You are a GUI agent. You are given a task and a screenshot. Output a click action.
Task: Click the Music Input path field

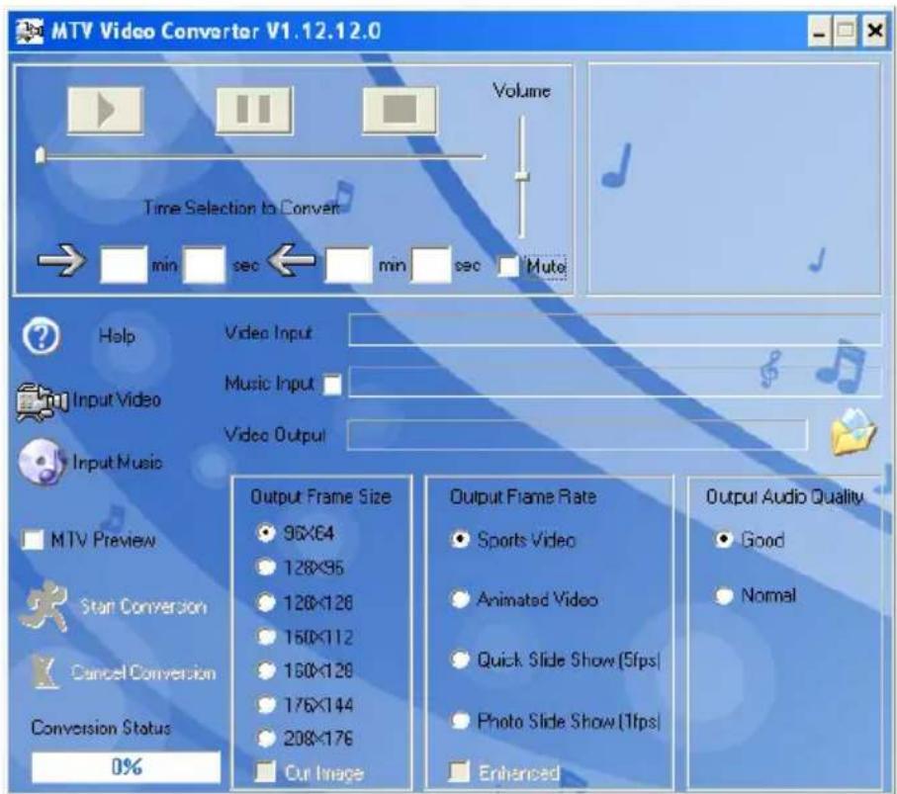tap(615, 382)
